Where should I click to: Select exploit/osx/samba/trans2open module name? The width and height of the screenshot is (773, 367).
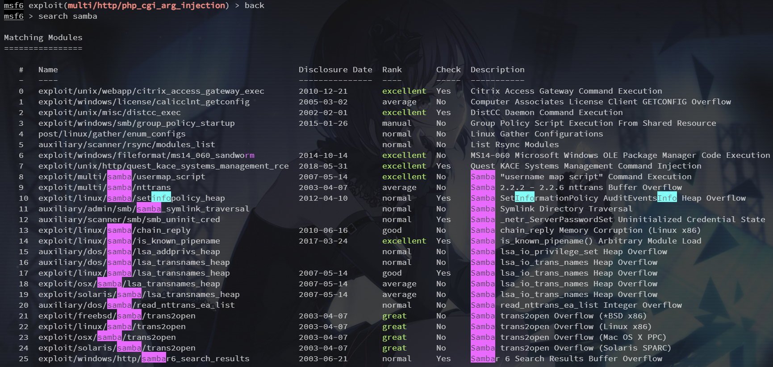pos(107,337)
